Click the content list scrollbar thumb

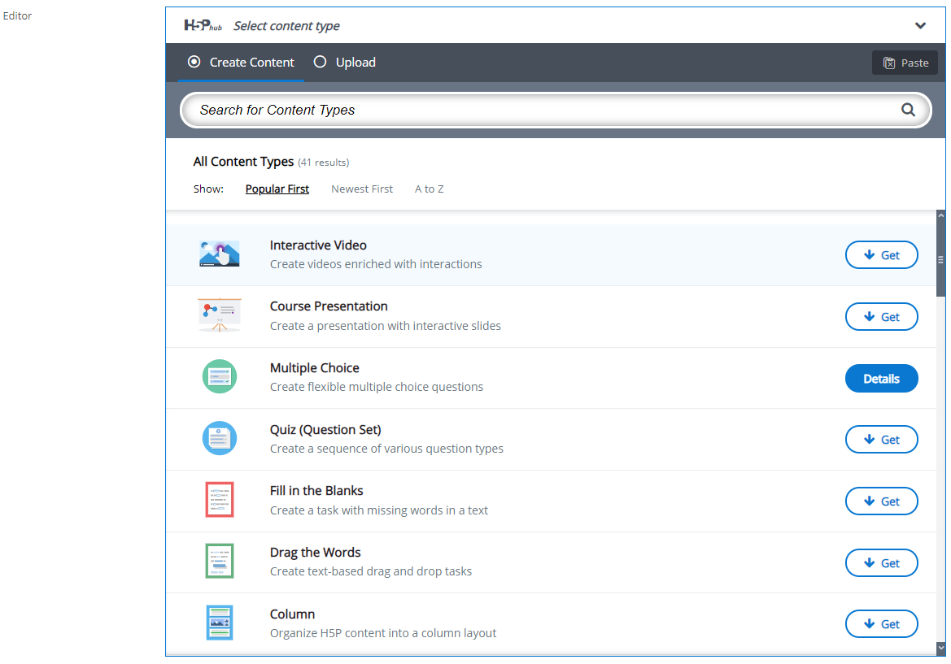(940, 259)
